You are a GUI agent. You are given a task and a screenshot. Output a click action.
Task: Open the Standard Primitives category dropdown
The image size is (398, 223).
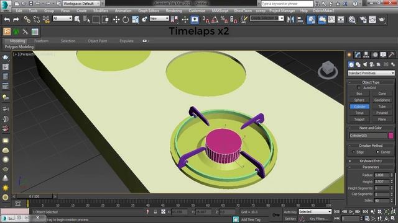[x=371, y=73]
